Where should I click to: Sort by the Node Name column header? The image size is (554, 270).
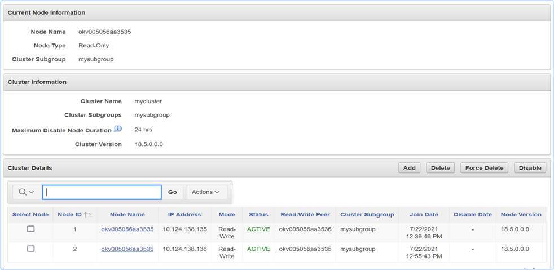(x=127, y=215)
